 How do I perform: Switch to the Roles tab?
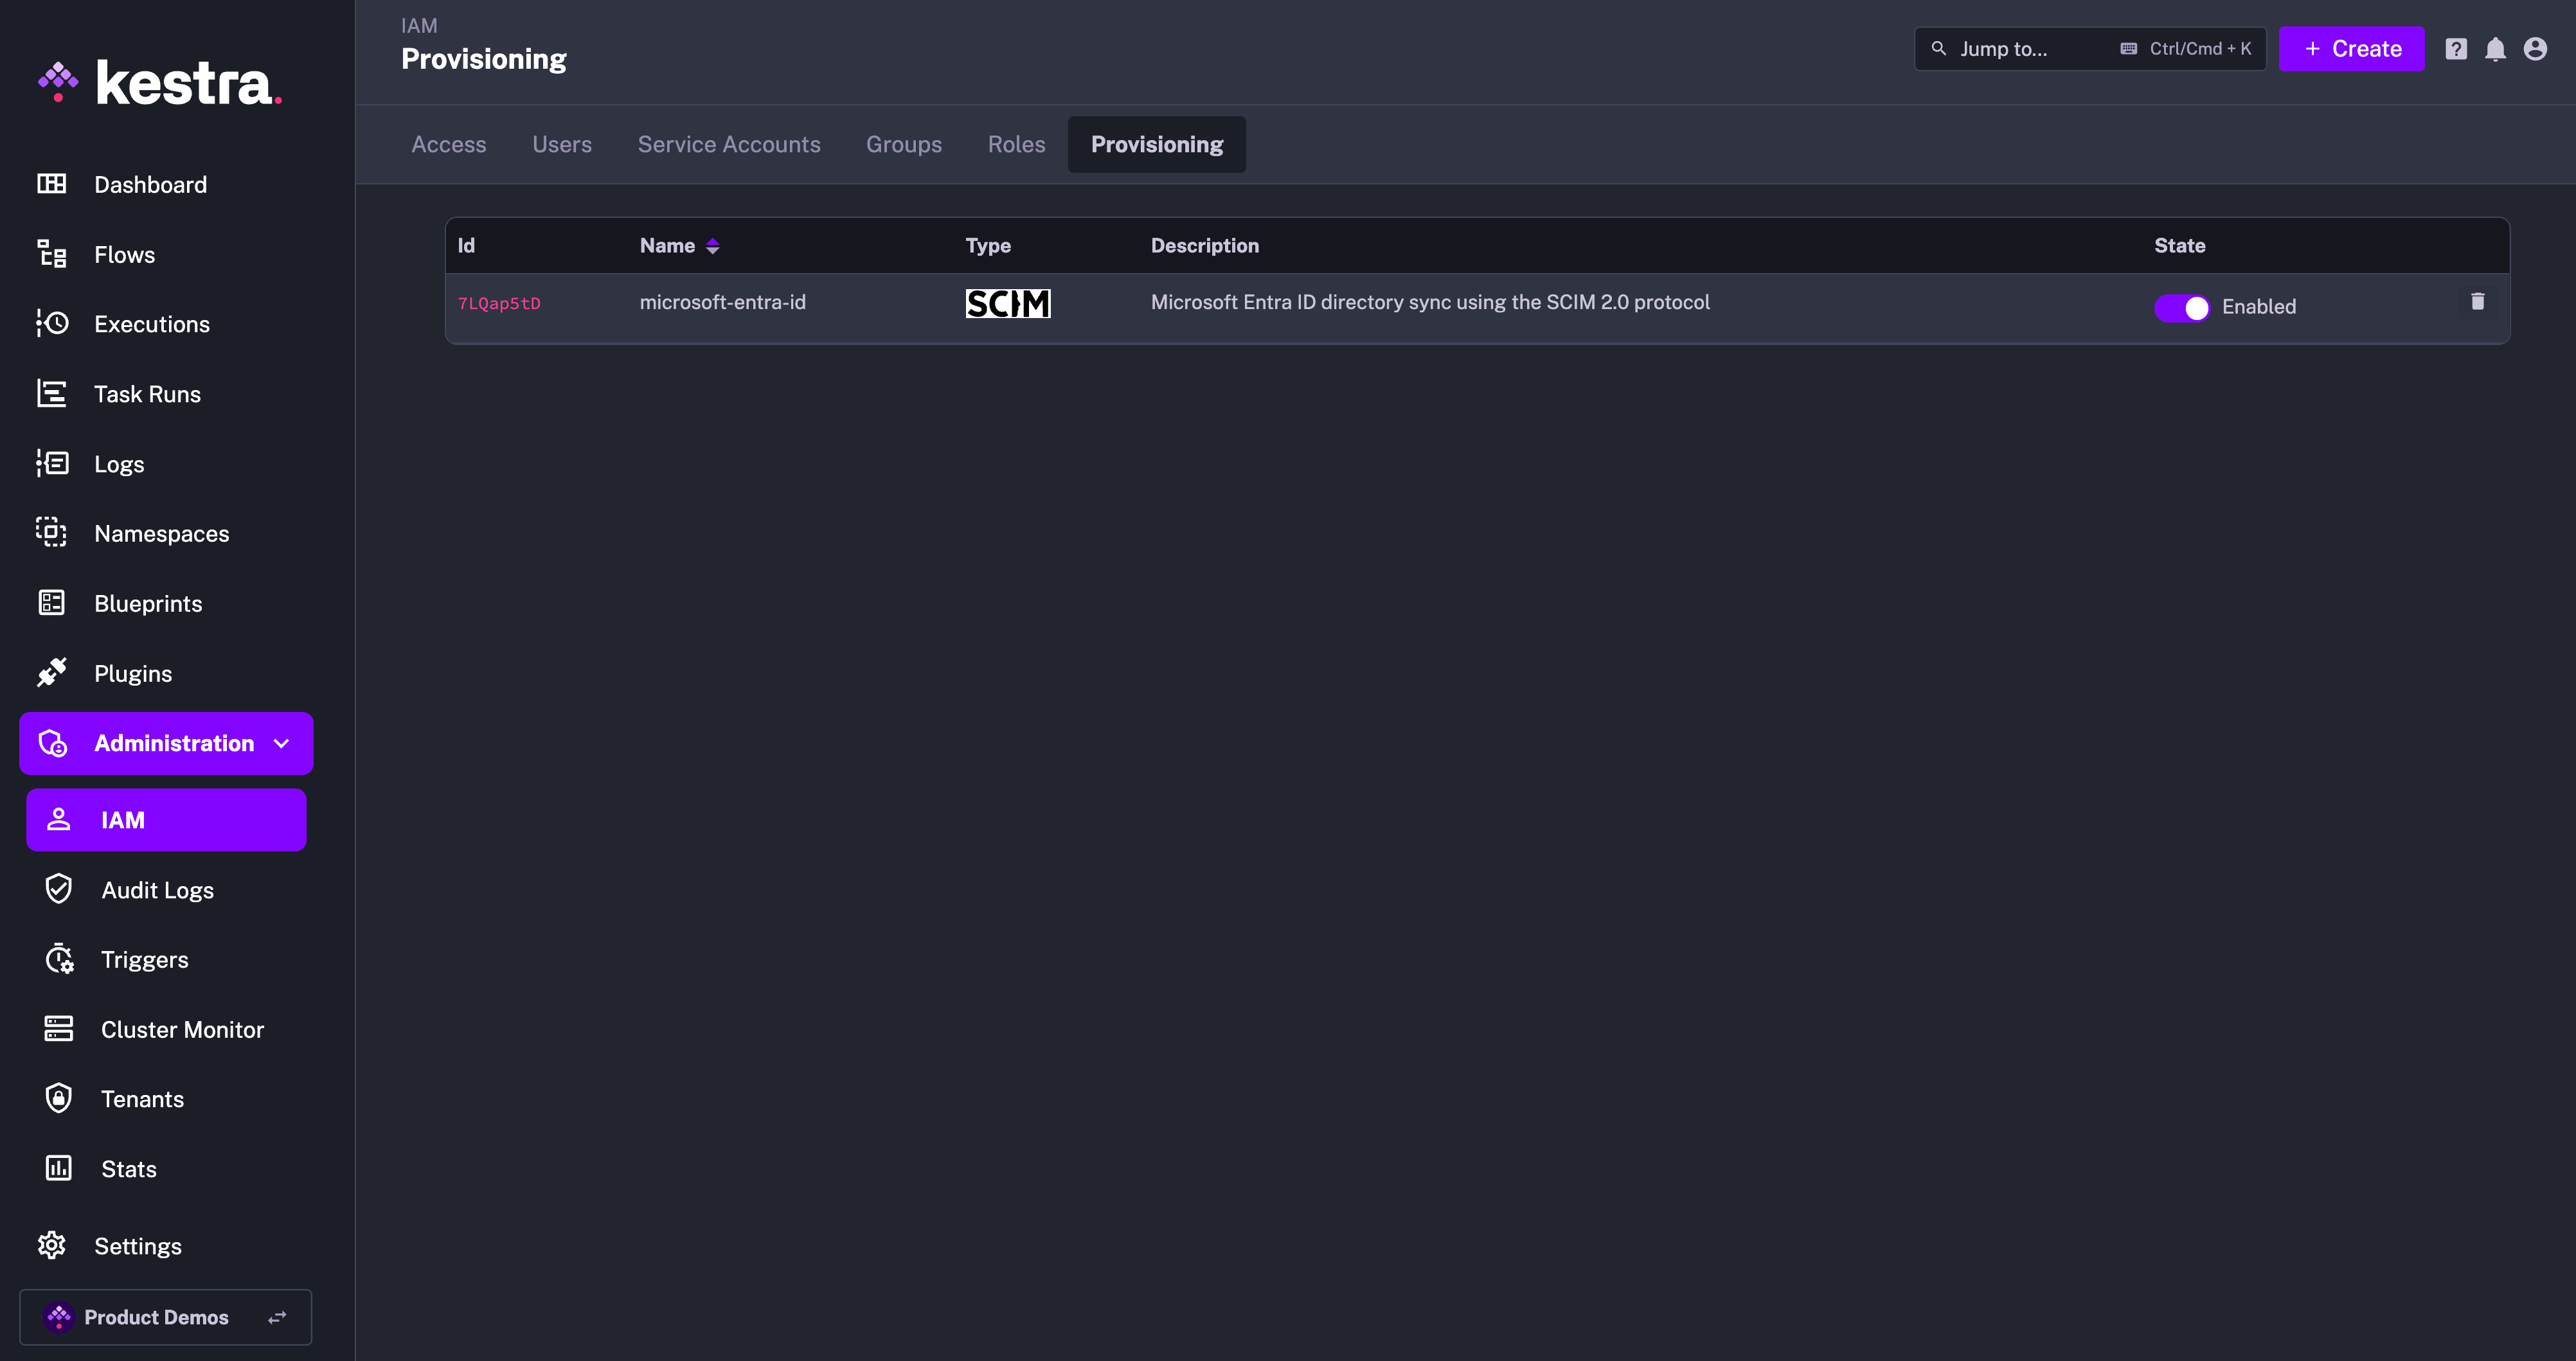(1016, 145)
